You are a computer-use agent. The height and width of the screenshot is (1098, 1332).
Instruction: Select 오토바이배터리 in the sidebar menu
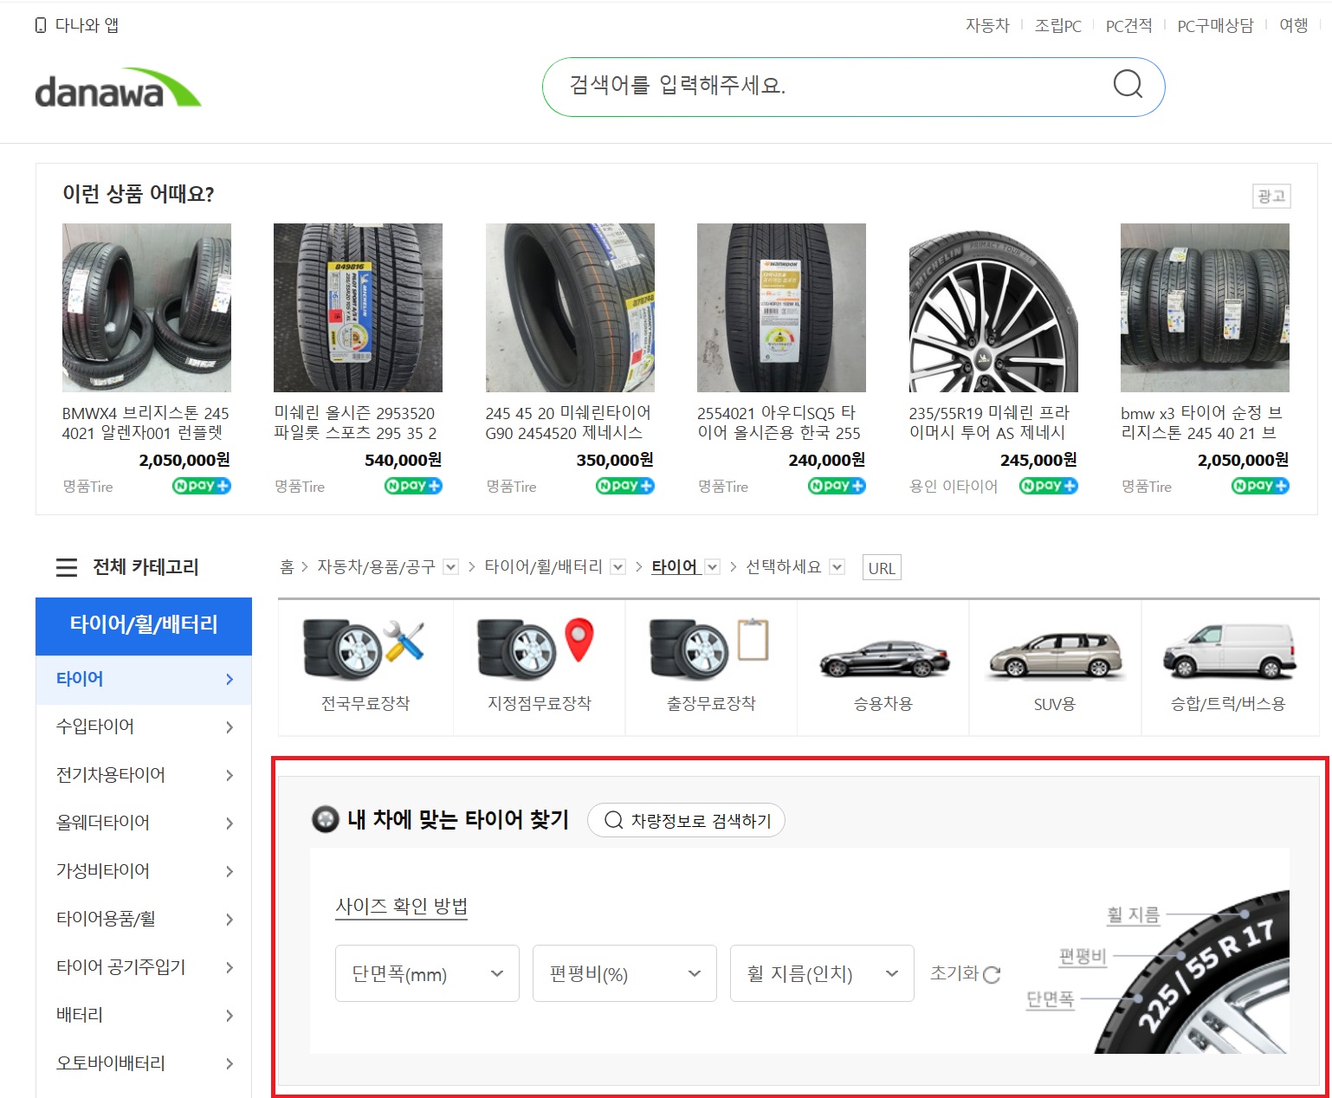click(x=144, y=1063)
